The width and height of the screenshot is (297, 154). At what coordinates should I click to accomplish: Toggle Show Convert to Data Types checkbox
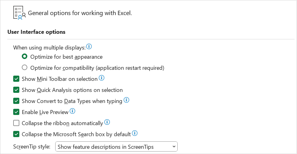click(16, 101)
